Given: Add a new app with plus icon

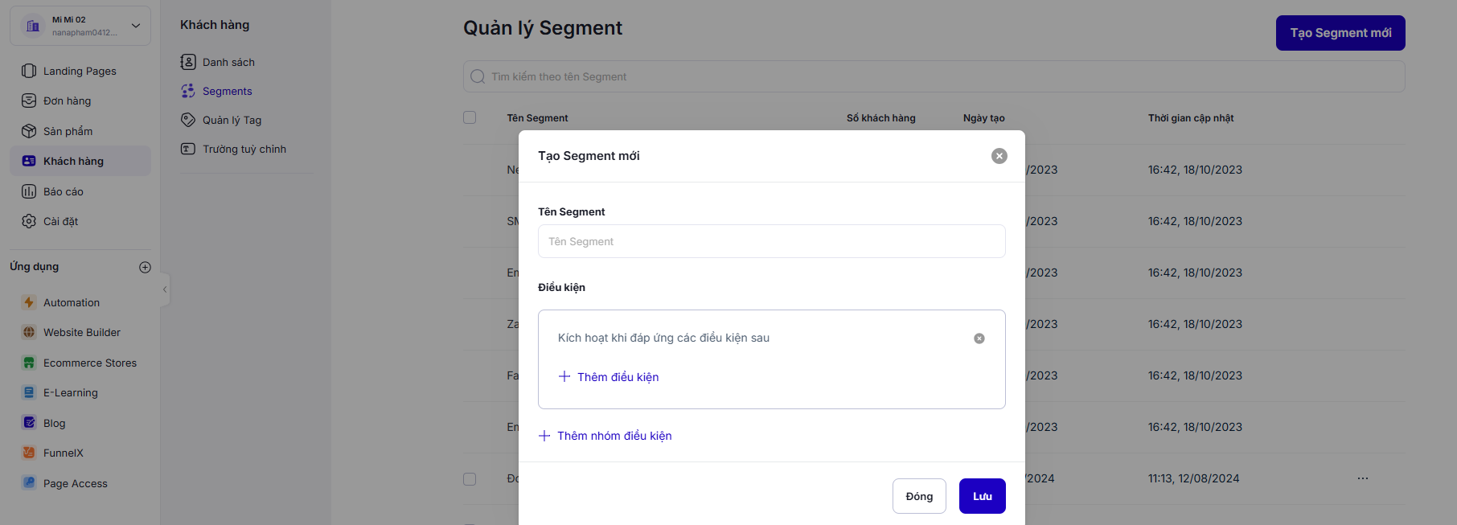Looking at the screenshot, I should [x=145, y=267].
